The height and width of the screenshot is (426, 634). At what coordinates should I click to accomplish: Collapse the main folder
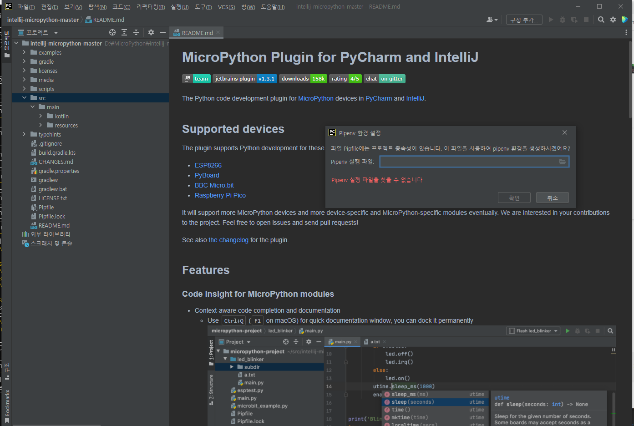pyautogui.click(x=32, y=107)
